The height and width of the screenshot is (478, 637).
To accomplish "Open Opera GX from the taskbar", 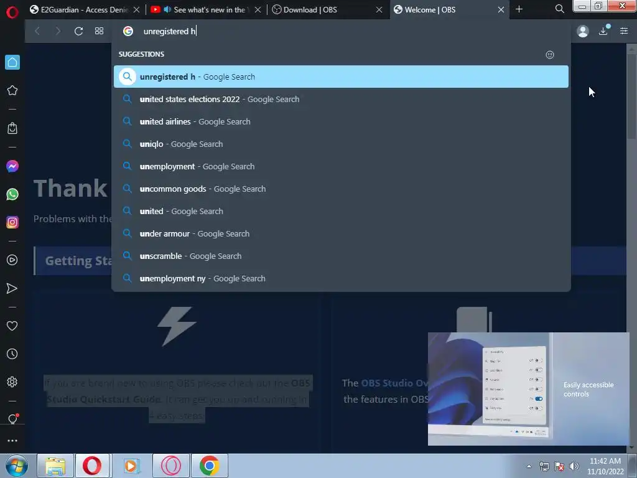I will click(171, 466).
